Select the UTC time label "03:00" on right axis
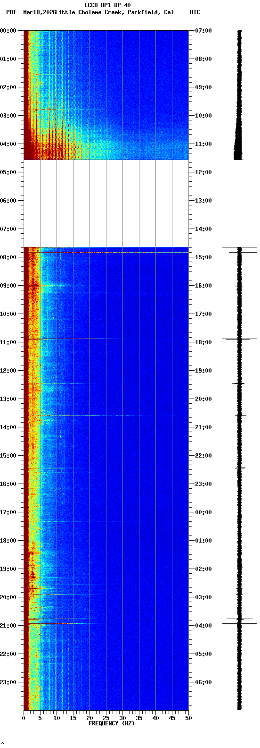 [x=203, y=597]
